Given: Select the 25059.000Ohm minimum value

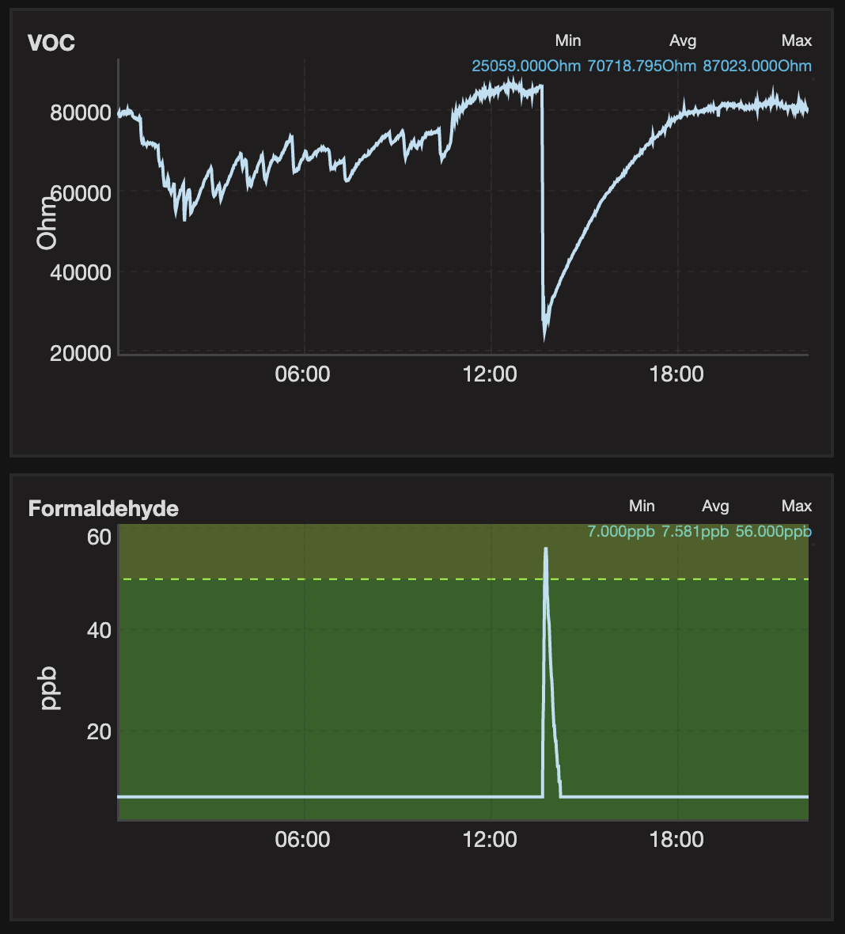Looking at the screenshot, I should [526, 66].
